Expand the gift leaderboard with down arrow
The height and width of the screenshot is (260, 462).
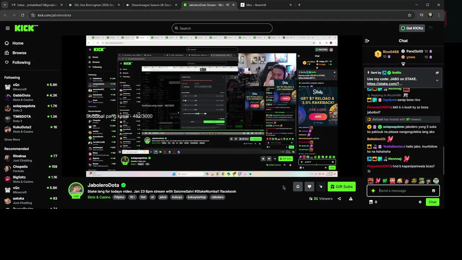click(x=403, y=64)
